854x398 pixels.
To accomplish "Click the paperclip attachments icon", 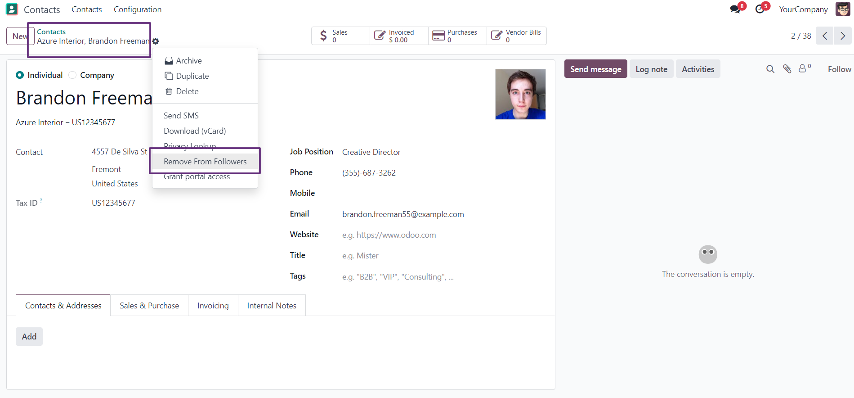I will point(787,69).
